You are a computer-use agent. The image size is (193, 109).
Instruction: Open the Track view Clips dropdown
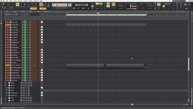pyautogui.click(x=31, y=12)
